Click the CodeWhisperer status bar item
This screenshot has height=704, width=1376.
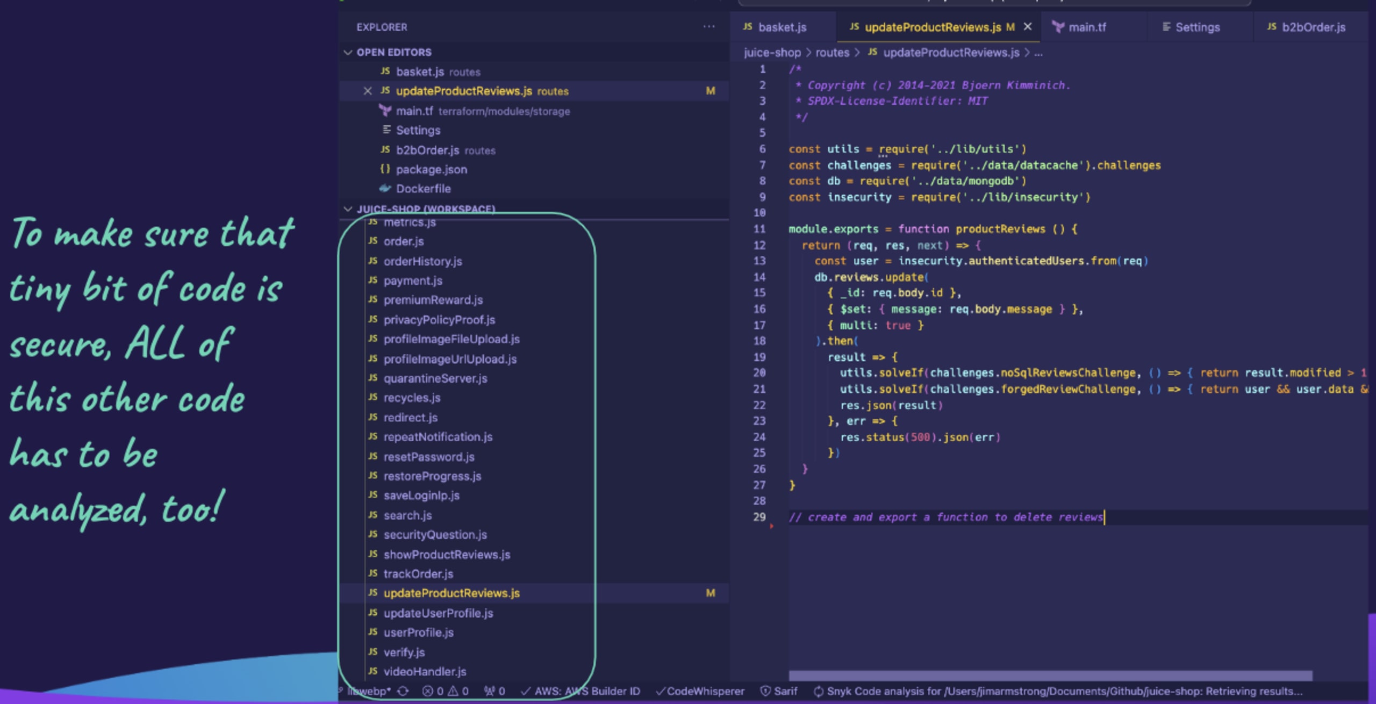pos(700,691)
